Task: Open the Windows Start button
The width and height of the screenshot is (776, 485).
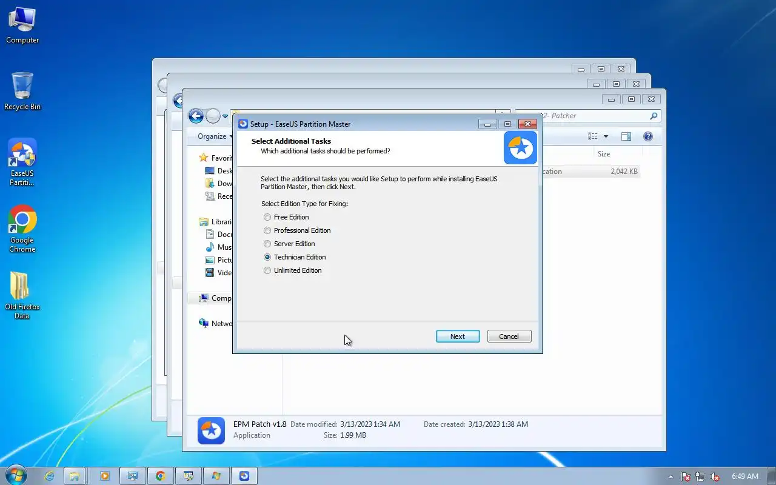Action: [16, 476]
